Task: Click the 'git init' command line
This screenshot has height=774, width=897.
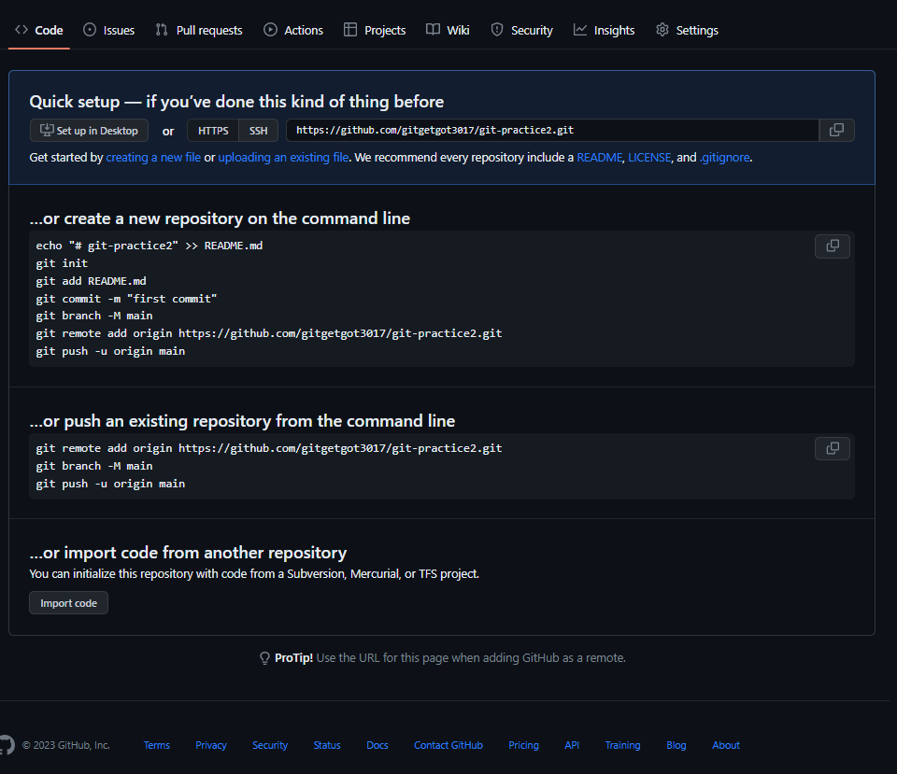Action: pos(62,263)
